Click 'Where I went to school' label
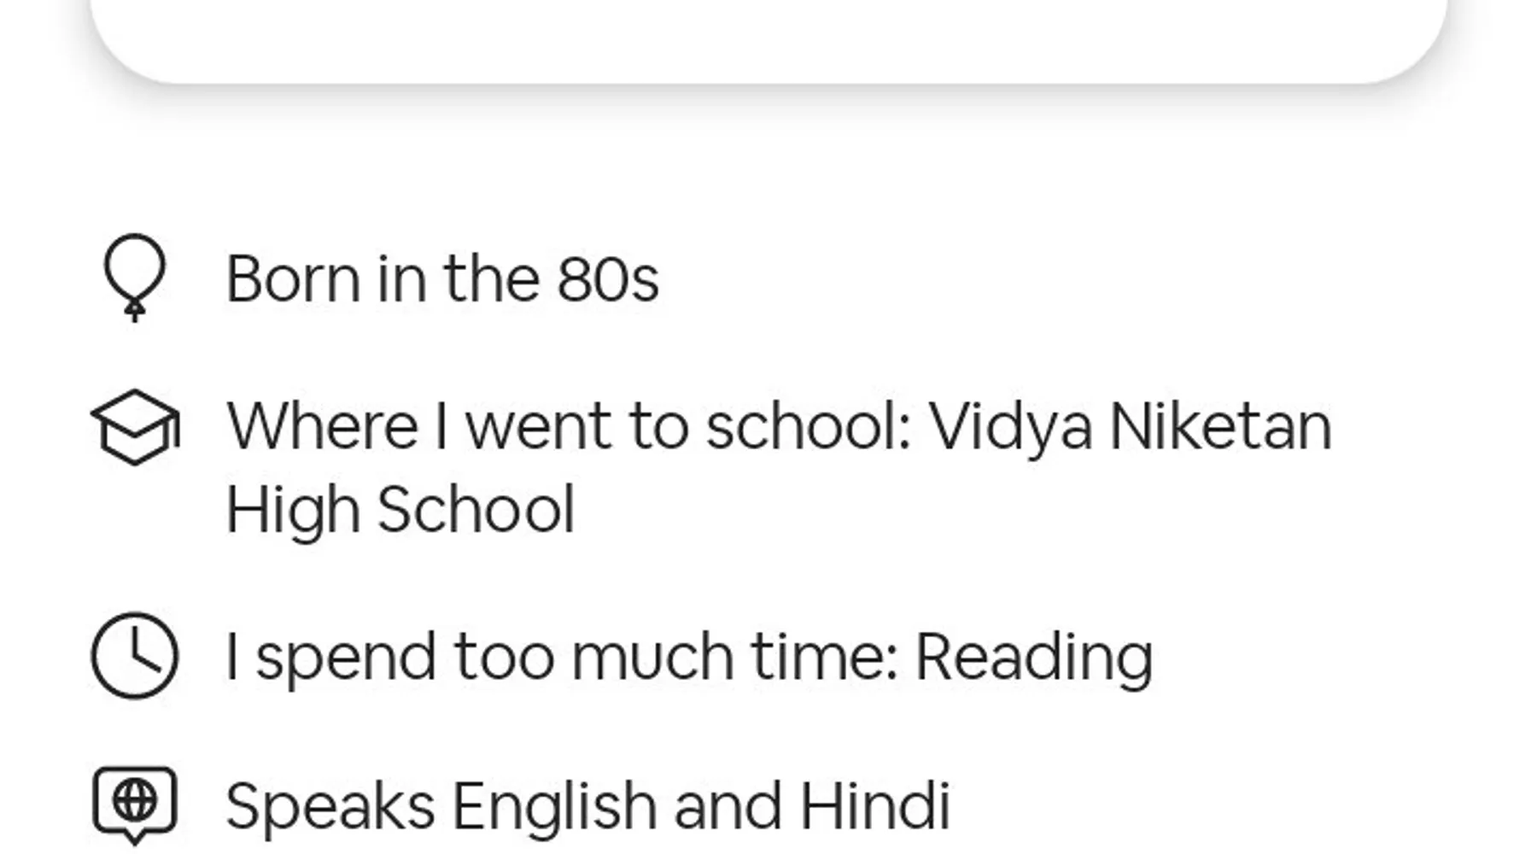 pos(569,426)
